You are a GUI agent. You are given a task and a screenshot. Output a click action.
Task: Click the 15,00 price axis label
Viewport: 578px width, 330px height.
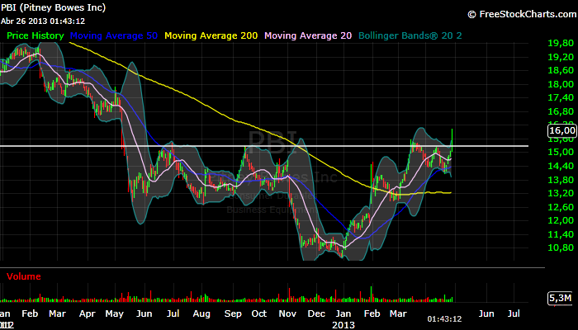coord(561,152)
